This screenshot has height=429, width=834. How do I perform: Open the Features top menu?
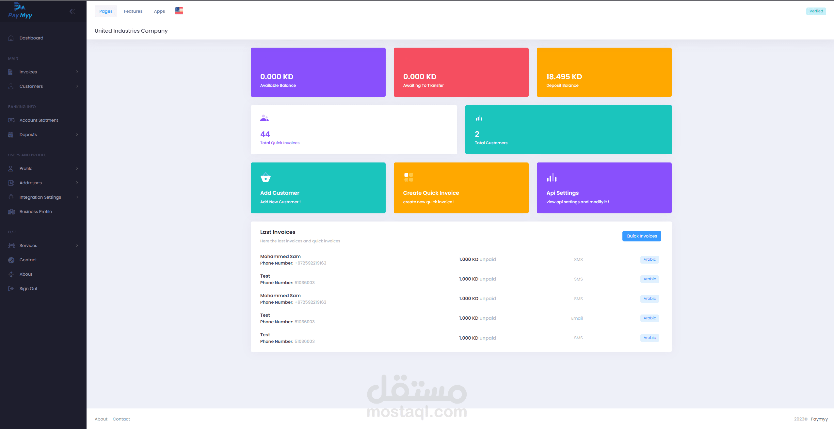(133, 11)
